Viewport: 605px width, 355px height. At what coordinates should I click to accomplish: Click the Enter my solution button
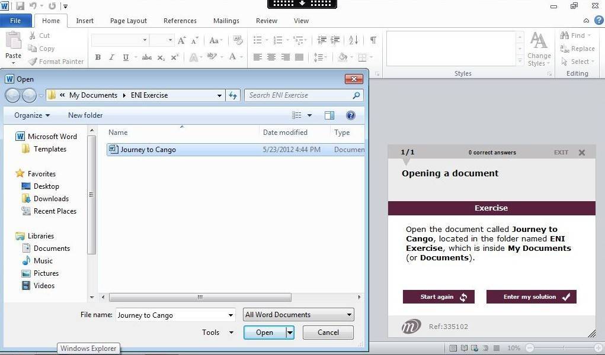531,297
